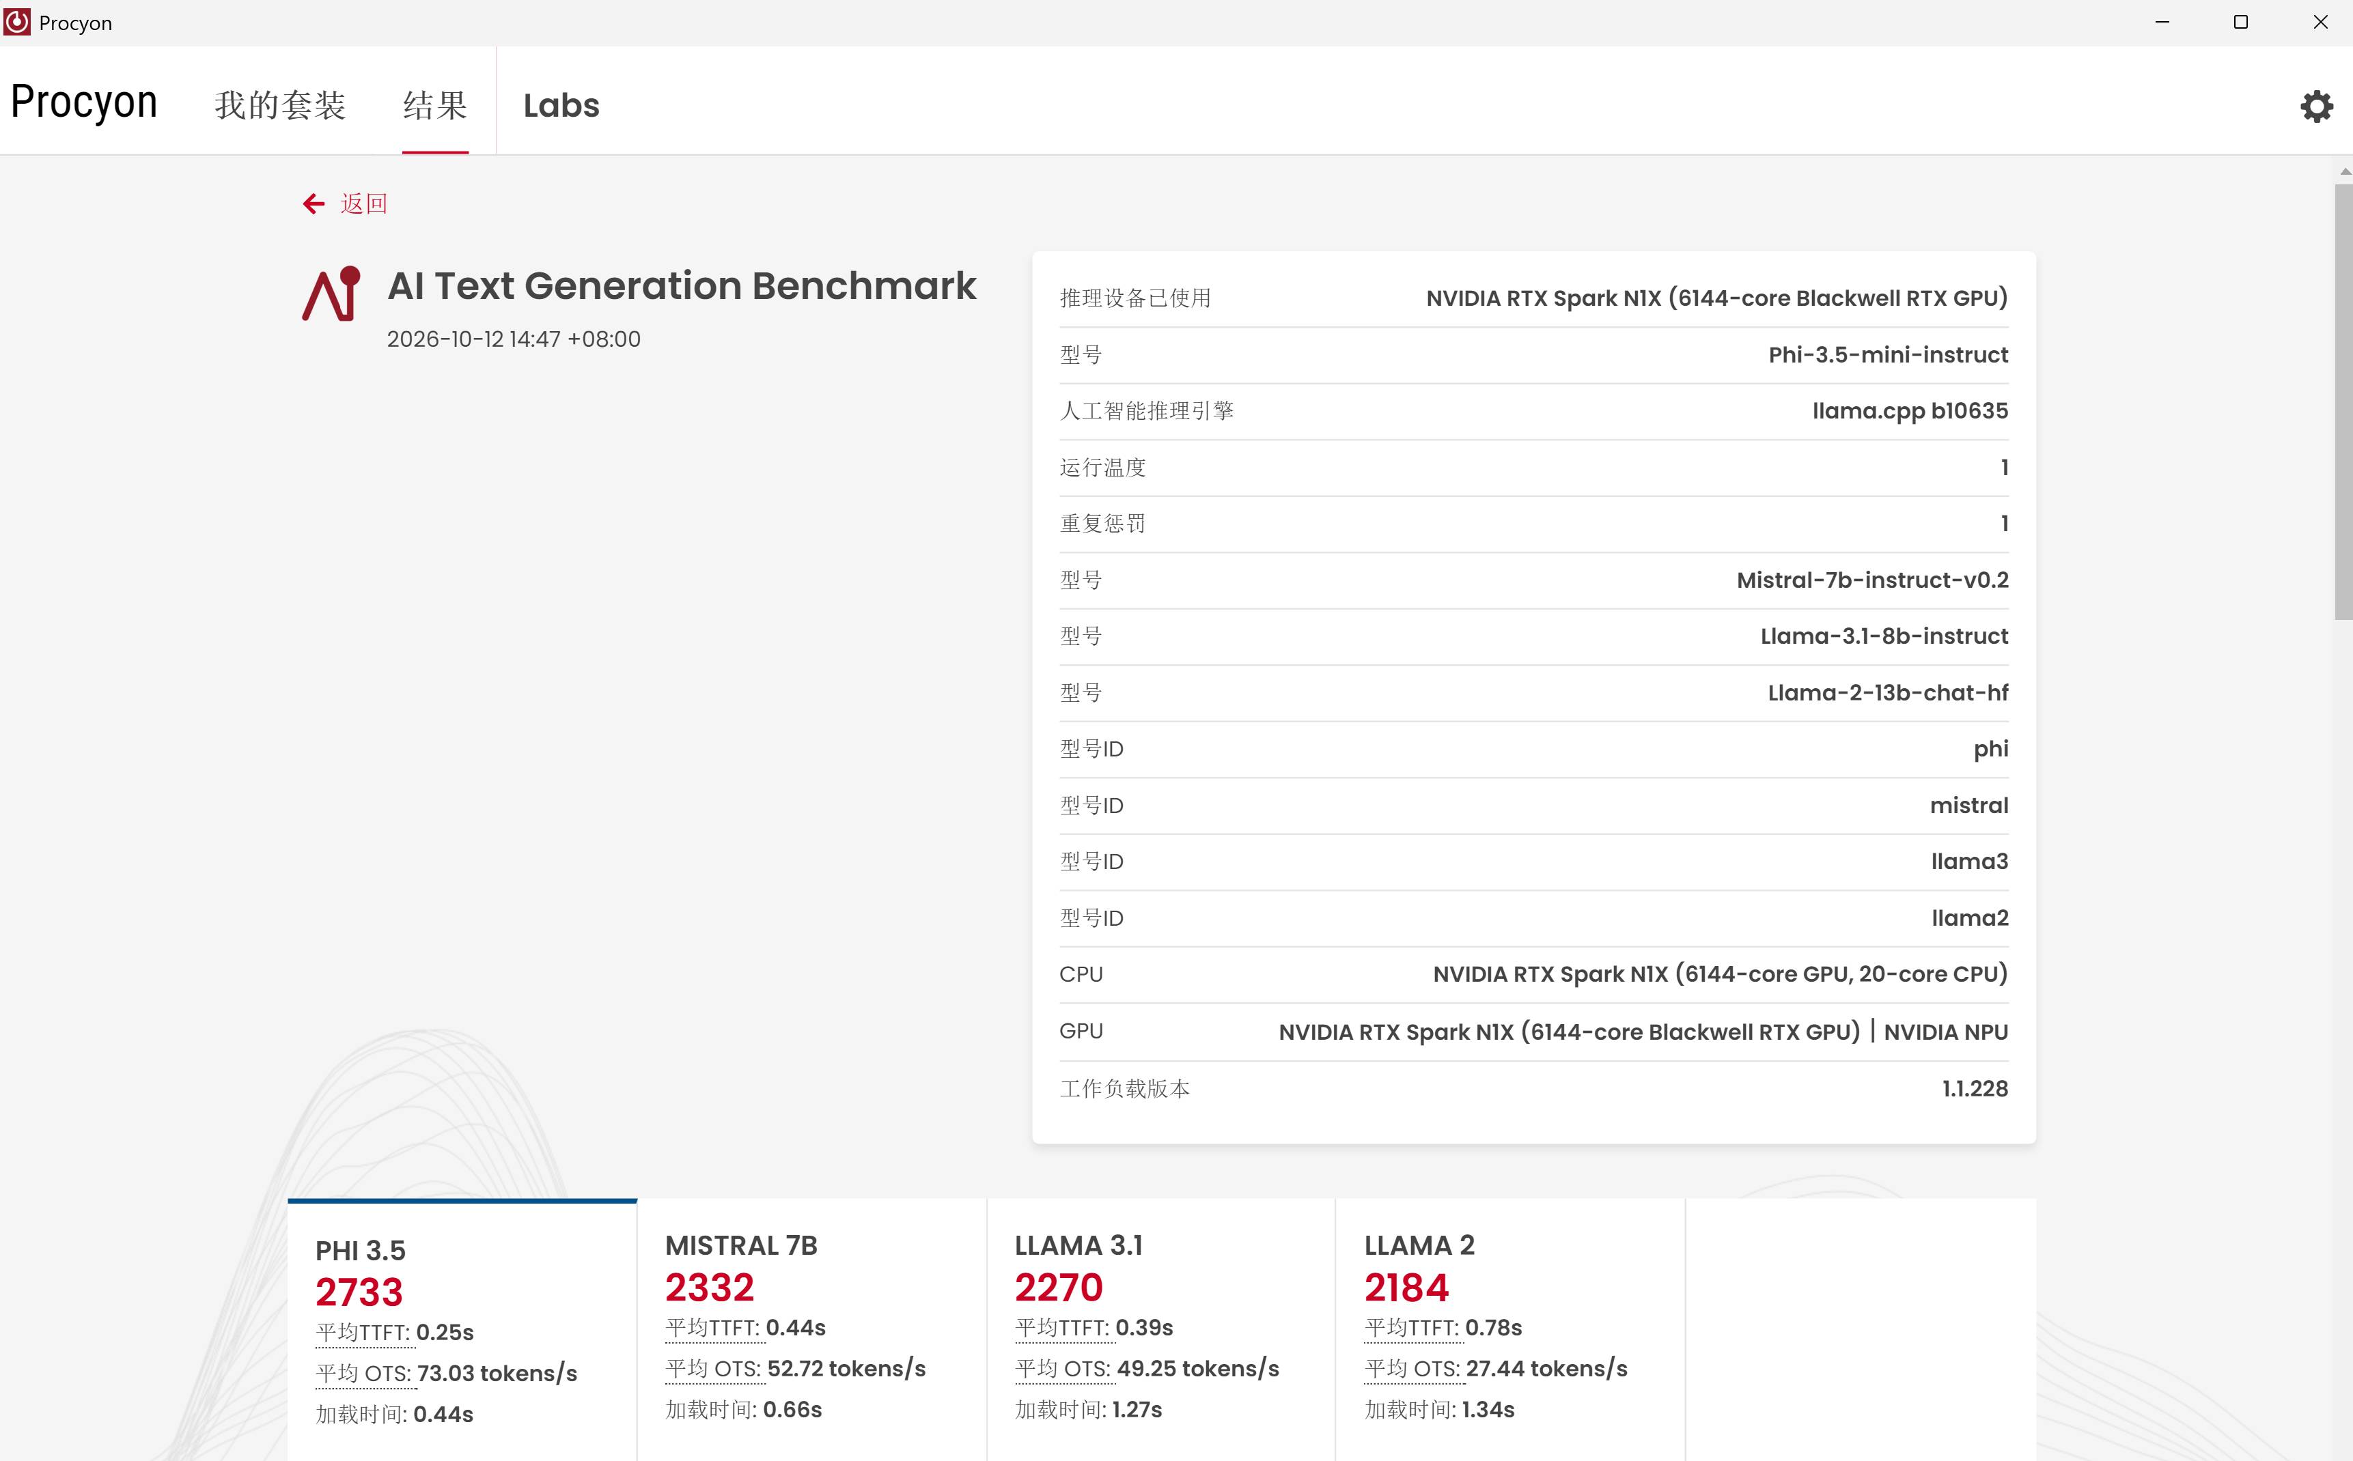
Task: Open the Labs tab
Action: [x=561, y=105]
